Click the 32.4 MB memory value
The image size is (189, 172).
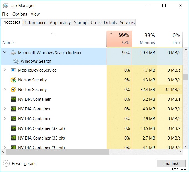click(x=148, y=90)
